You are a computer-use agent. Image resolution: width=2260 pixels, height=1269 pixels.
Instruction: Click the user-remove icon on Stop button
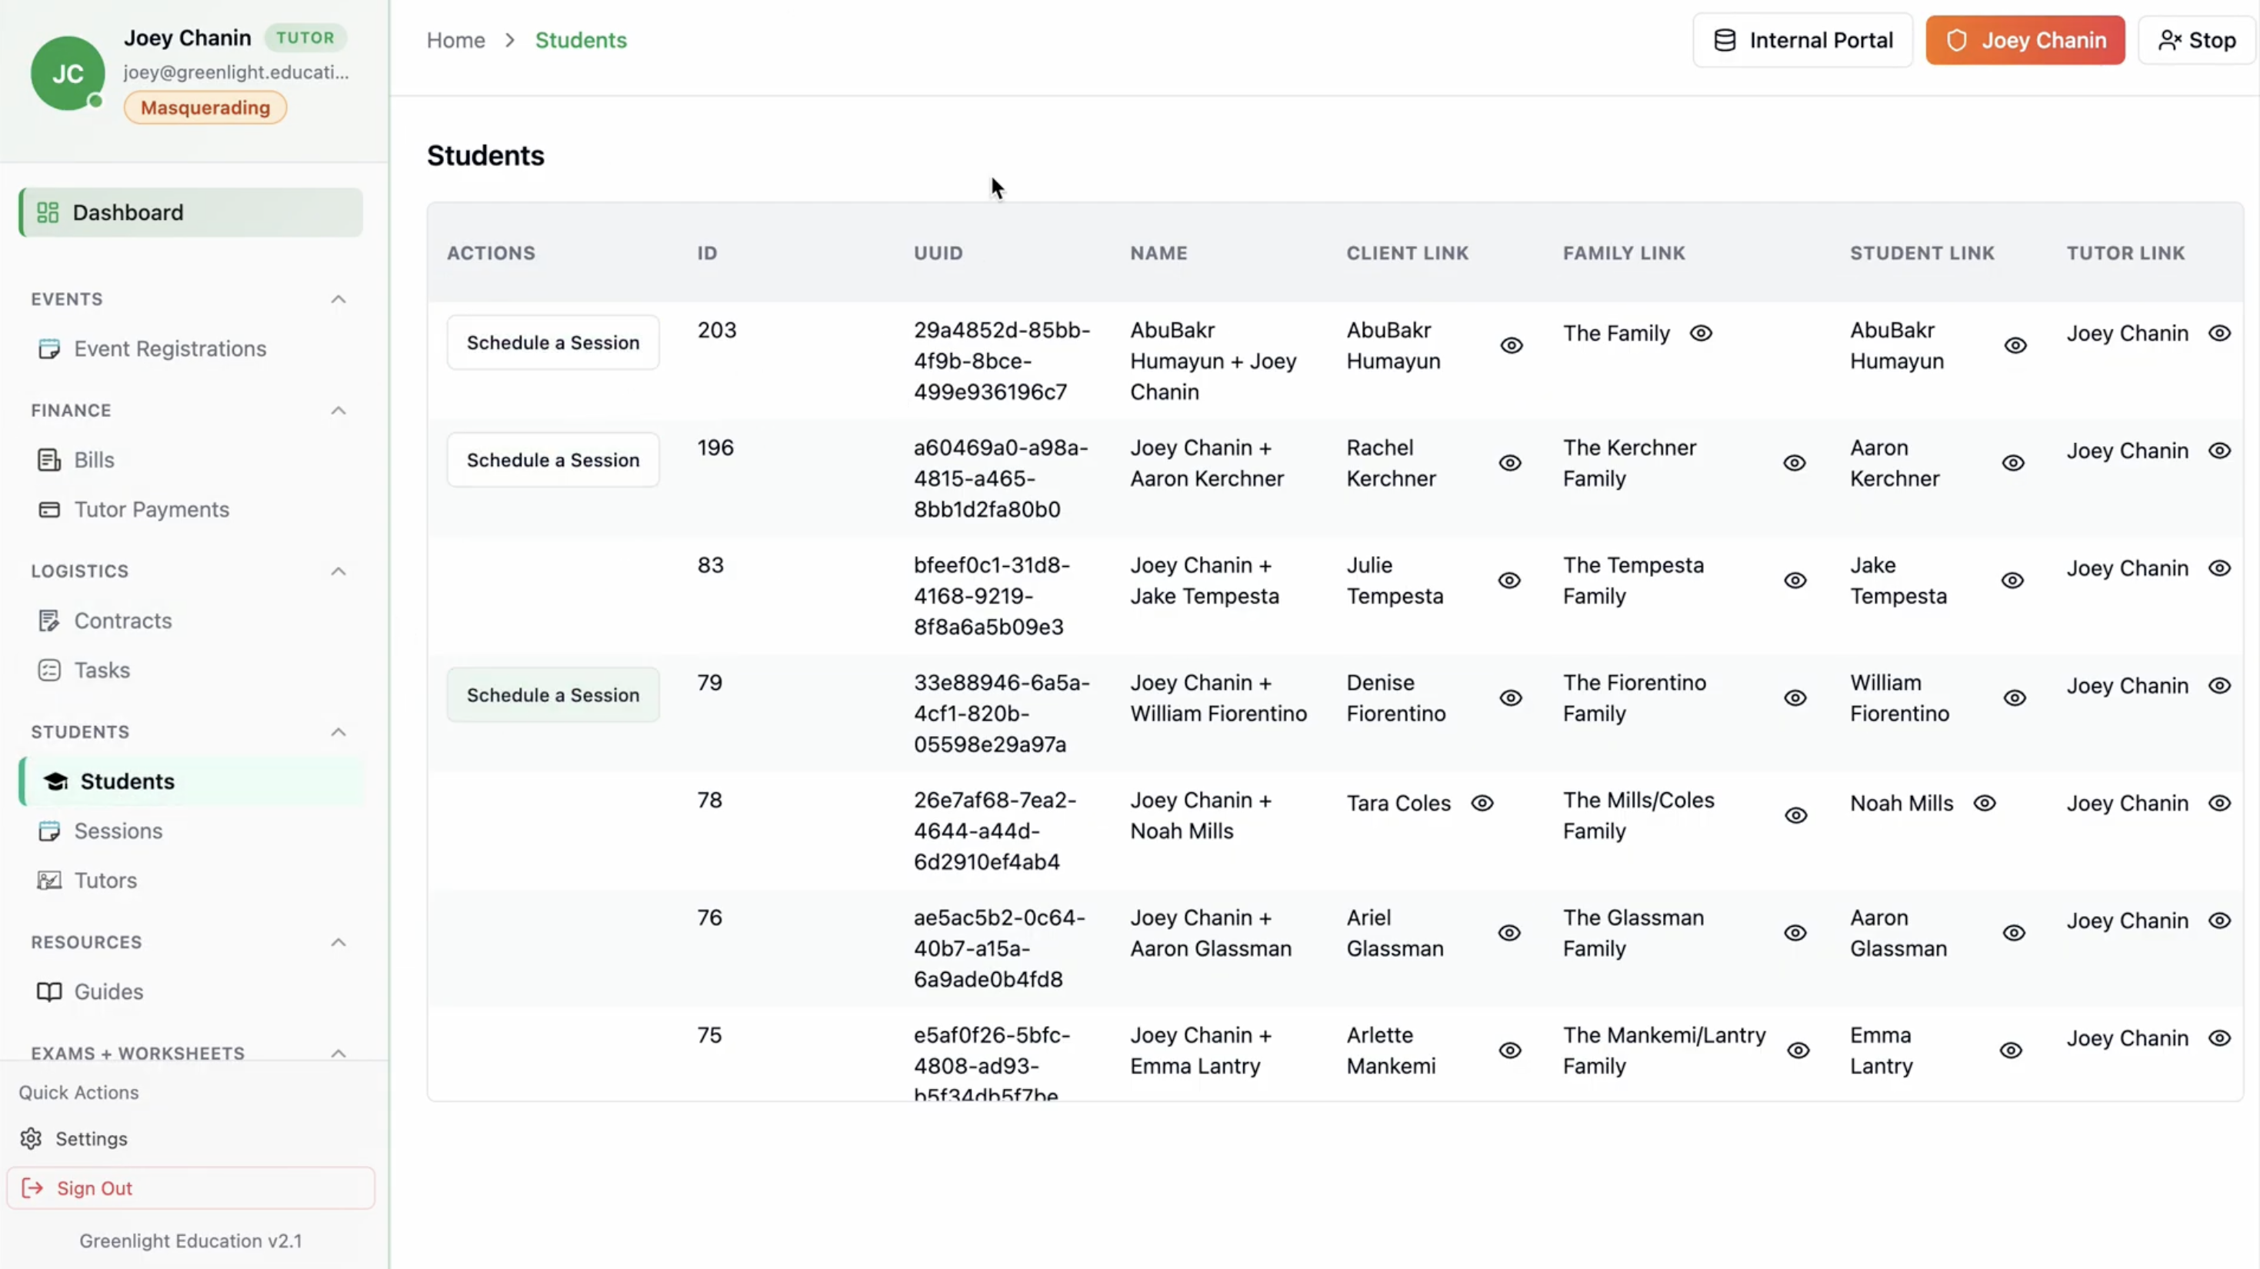[x=2168, y=40]
